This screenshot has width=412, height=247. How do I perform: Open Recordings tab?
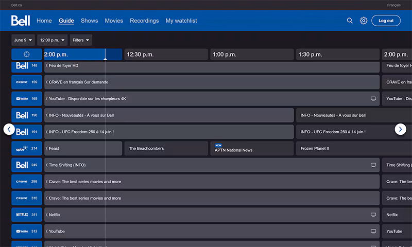(144, 21)
